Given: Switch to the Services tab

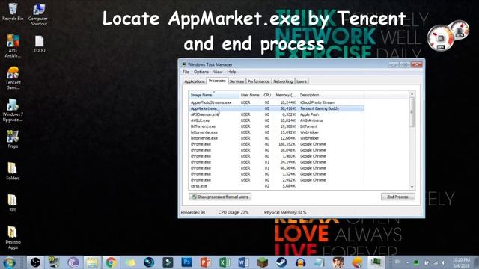Looking at the screenshot, I should coord(237,81).
